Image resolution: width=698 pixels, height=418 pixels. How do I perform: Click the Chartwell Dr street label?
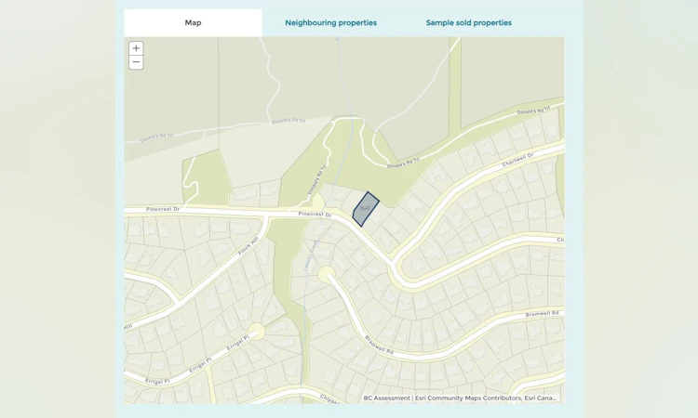[517, 161]
